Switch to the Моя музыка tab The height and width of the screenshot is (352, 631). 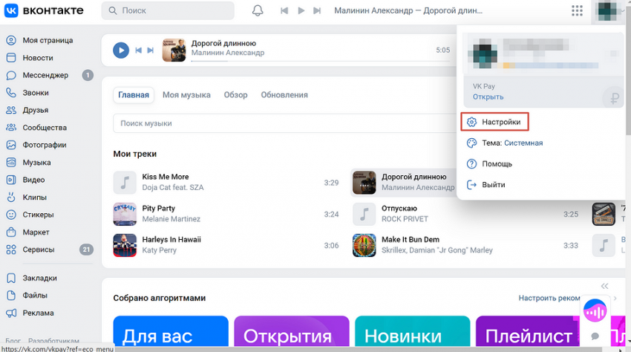tap(186, 95)
